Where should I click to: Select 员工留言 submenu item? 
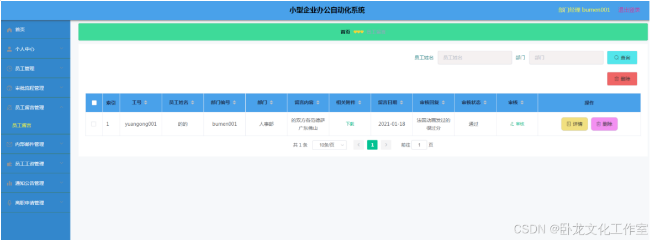[35, 125]
